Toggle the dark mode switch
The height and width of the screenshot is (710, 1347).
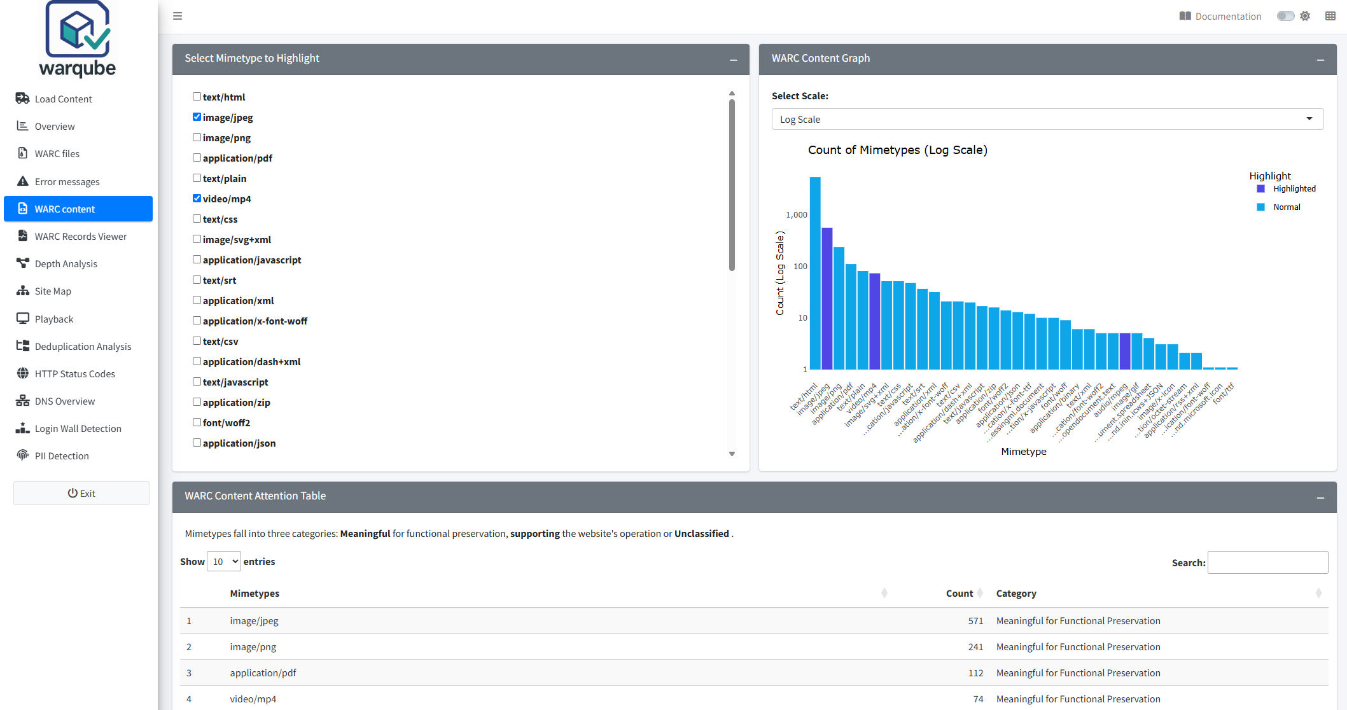(1285, 16)
